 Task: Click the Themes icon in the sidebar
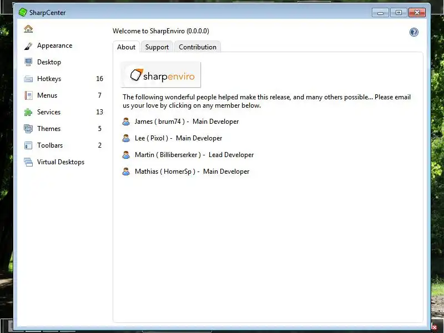[x=28, y=129]
